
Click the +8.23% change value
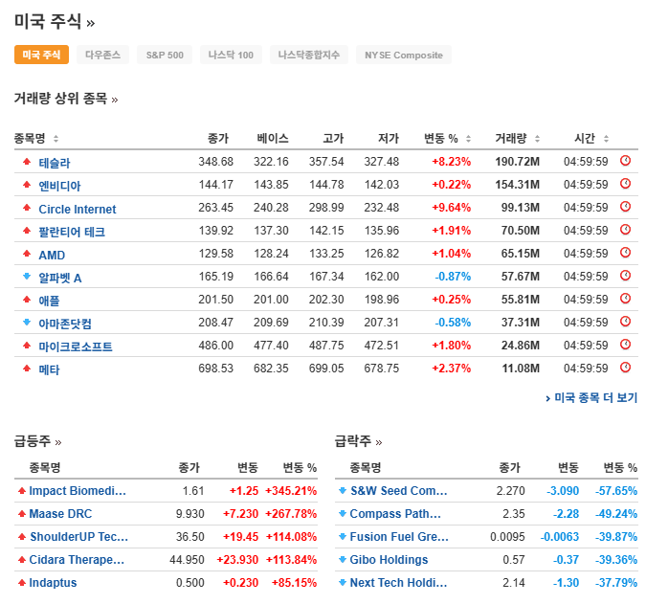(x=451, y=162)
